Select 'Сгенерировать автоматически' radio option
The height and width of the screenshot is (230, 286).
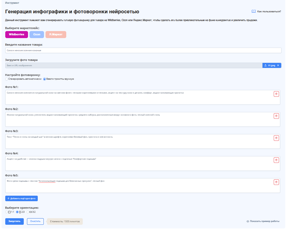[x=6, y=79]
